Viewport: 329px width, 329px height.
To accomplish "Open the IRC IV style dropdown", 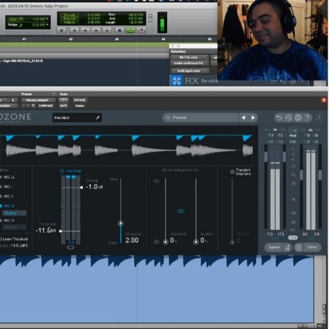I will (14, 228).
